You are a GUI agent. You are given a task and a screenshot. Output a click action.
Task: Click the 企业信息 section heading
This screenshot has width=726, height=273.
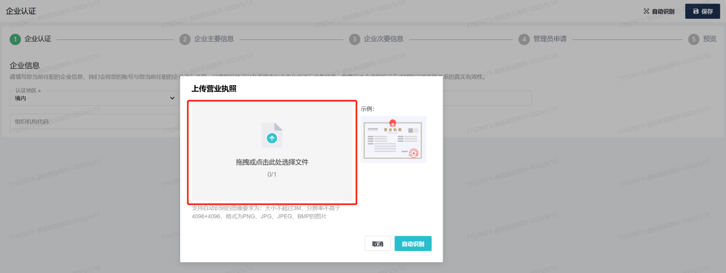25,65
